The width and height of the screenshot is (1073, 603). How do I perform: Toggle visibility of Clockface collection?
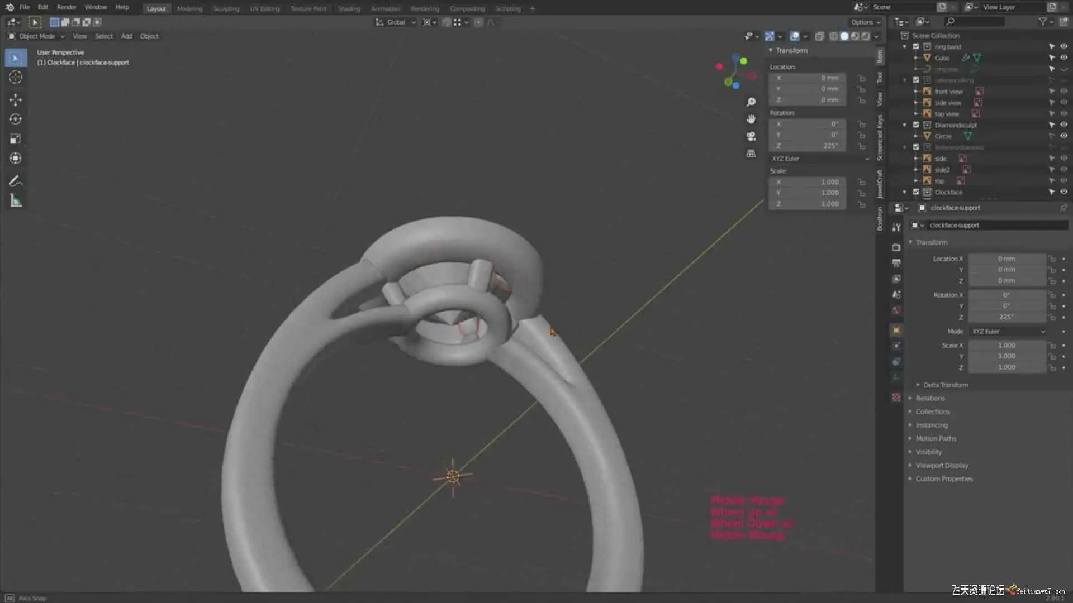(1063, 192)
